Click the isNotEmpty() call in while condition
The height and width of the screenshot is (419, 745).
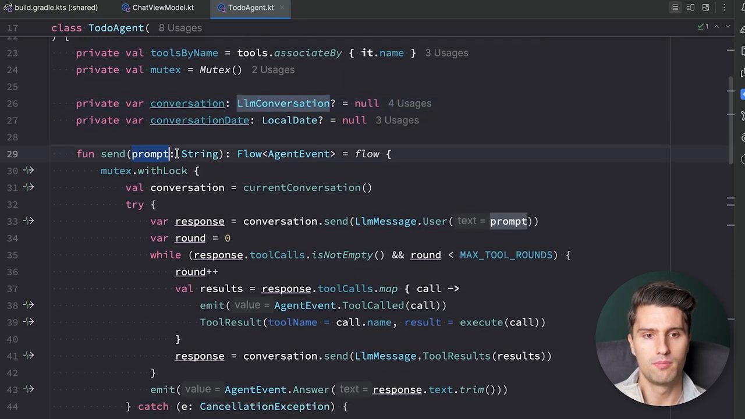[348, 255]
